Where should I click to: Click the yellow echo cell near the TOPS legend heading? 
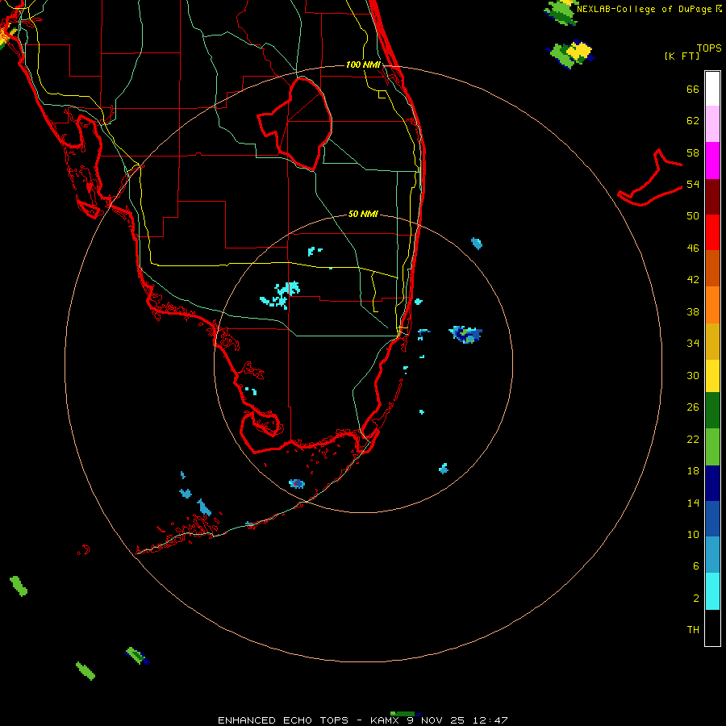tap(579, 51)
